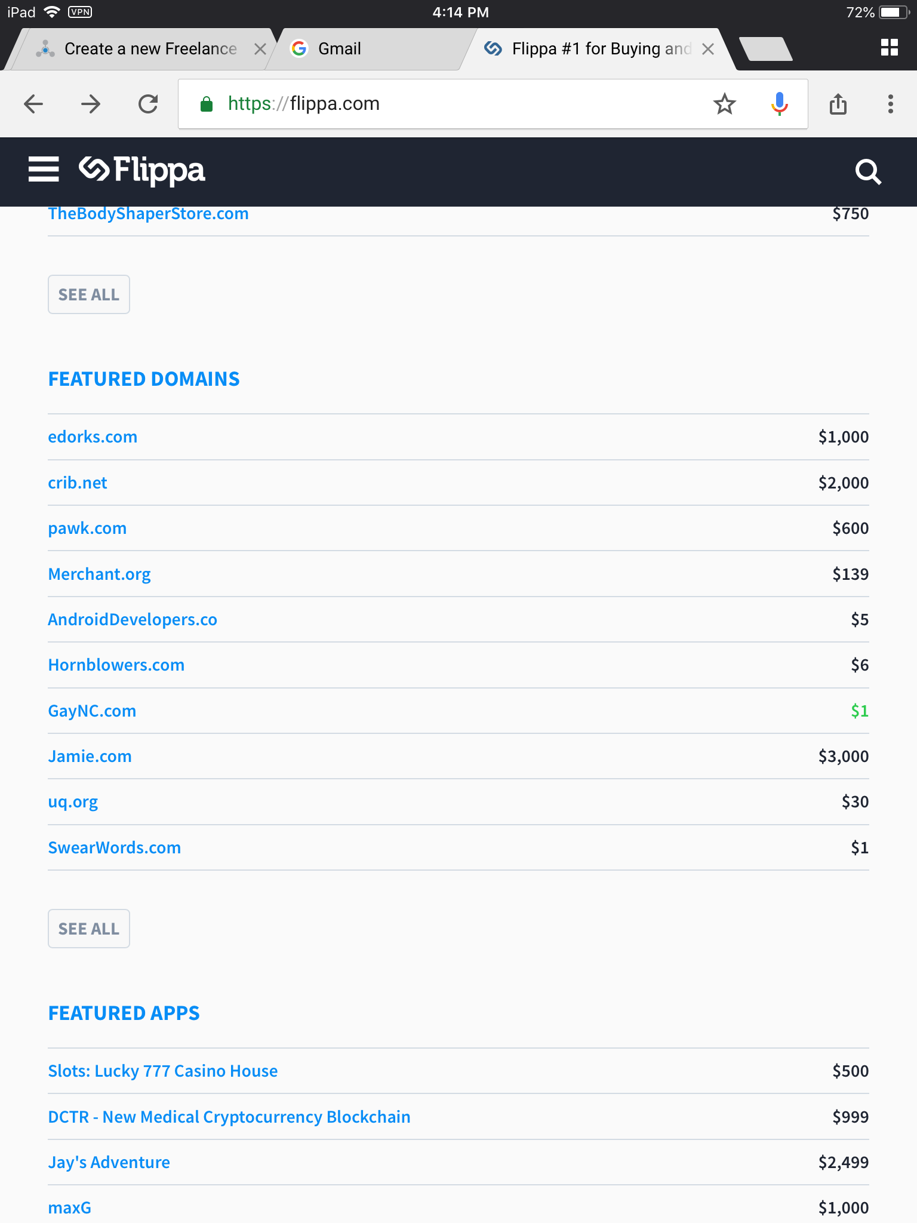
Task: Activate voice search microphone icon
Action: (779, 104)
